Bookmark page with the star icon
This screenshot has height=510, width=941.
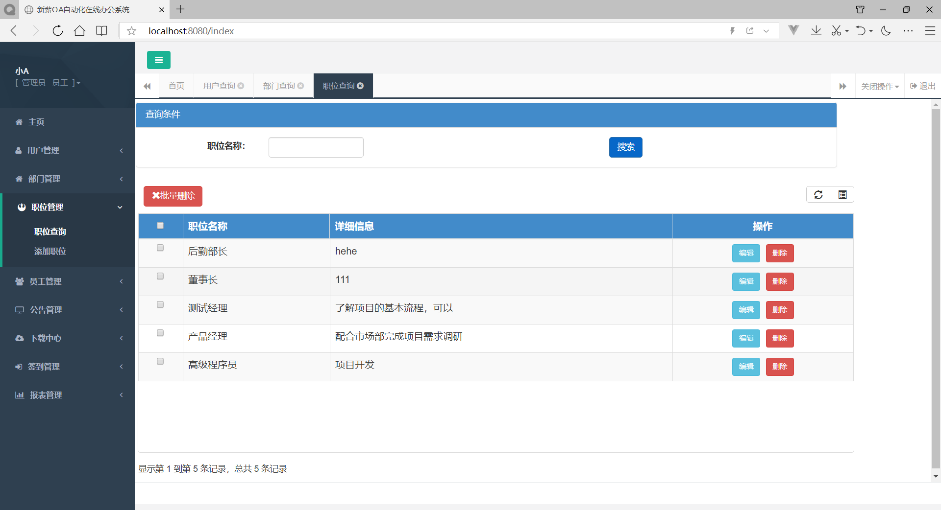pos(131,31)
